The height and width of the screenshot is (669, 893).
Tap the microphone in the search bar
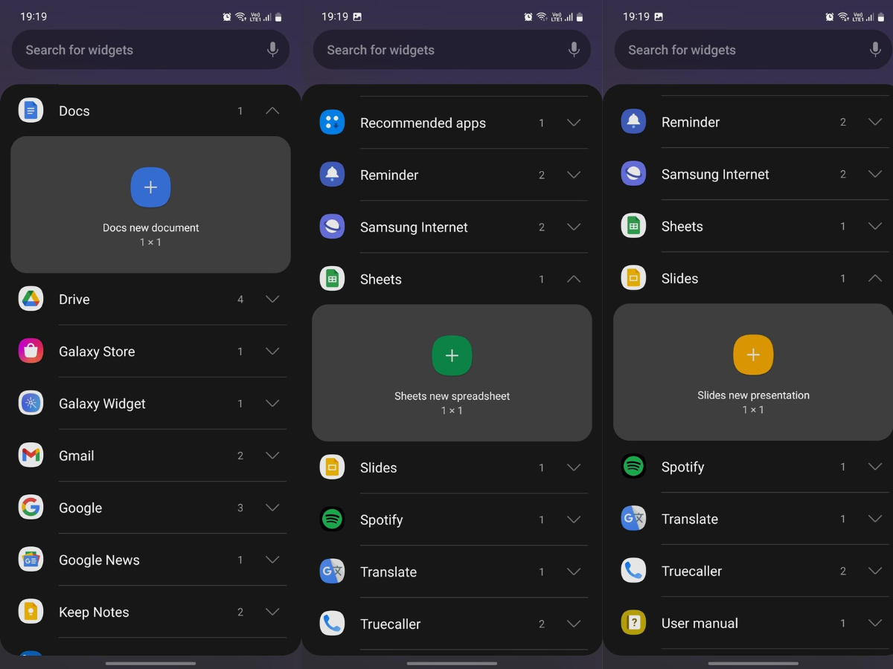tap(272, 50)
